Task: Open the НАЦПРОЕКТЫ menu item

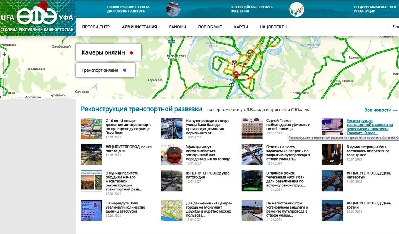Action: tap(273, 27)
